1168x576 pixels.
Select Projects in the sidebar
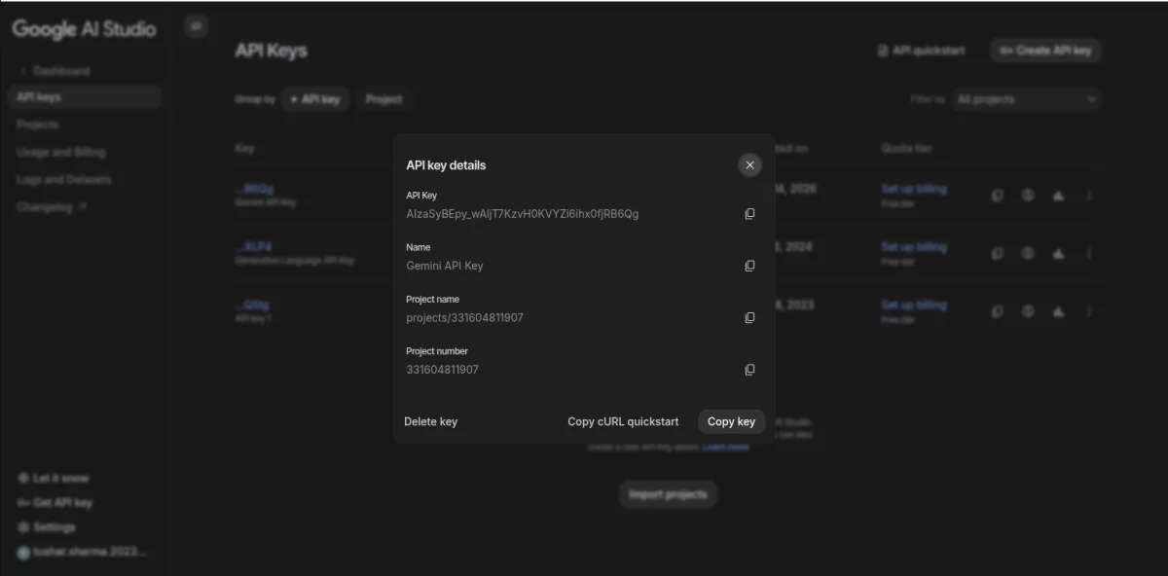pos(38,125)
